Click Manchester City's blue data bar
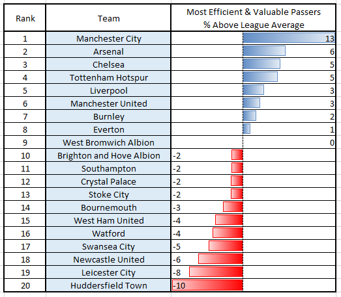This screenshot has width=341, height=297. pyautogui.click(x=289, y=38)
